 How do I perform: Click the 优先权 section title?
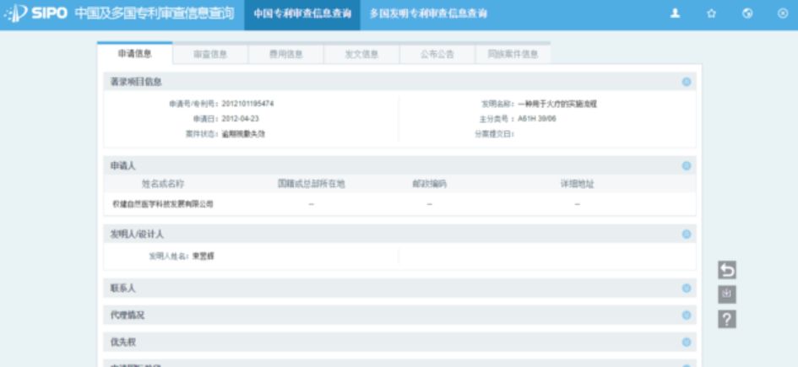123,342
